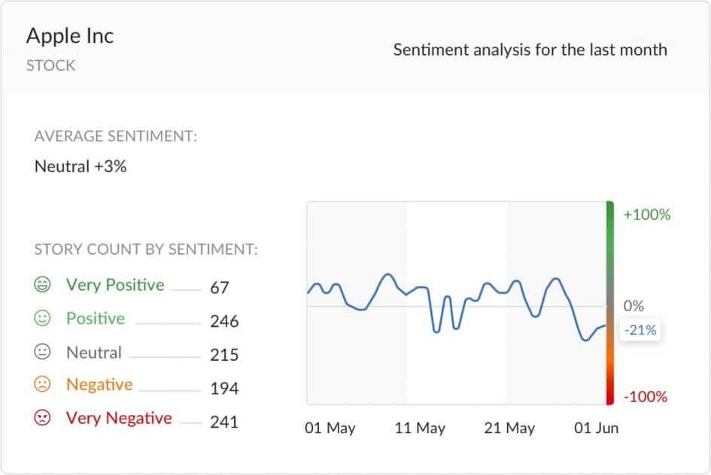
Task: Click the 241 Very Negative story count
Action: pos(224,422)
